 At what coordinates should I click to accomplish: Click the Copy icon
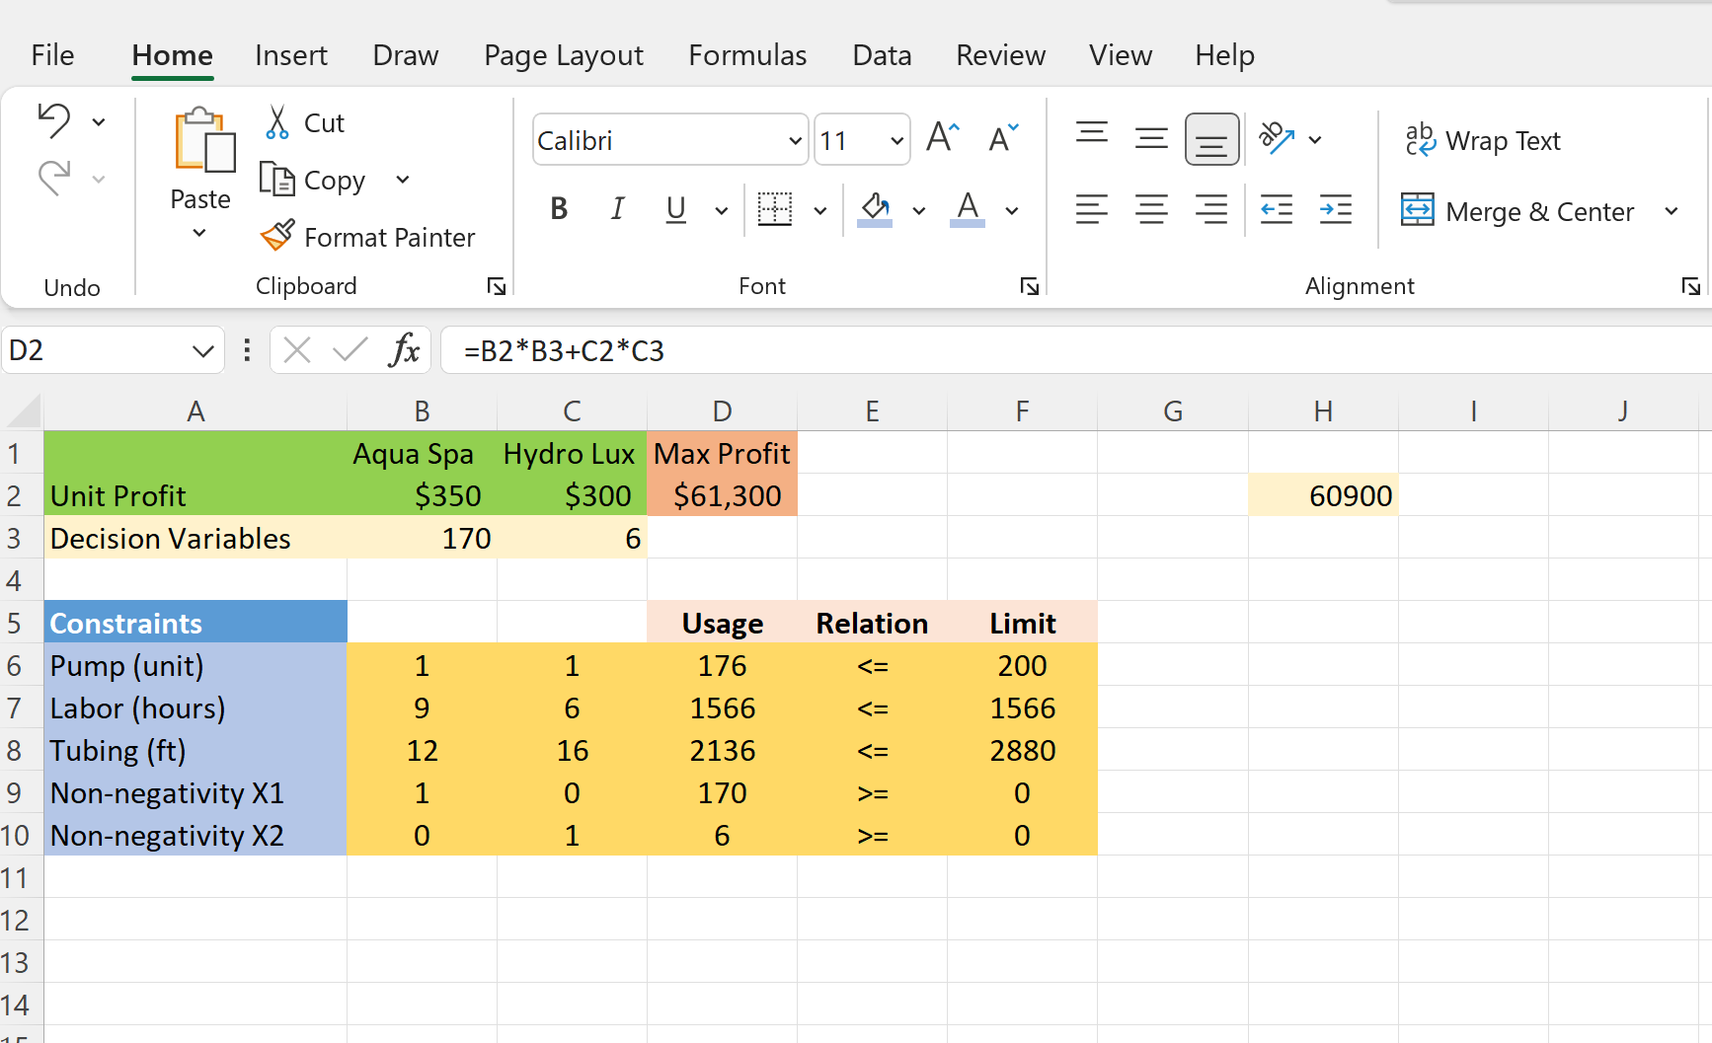[x=279, y=180]
